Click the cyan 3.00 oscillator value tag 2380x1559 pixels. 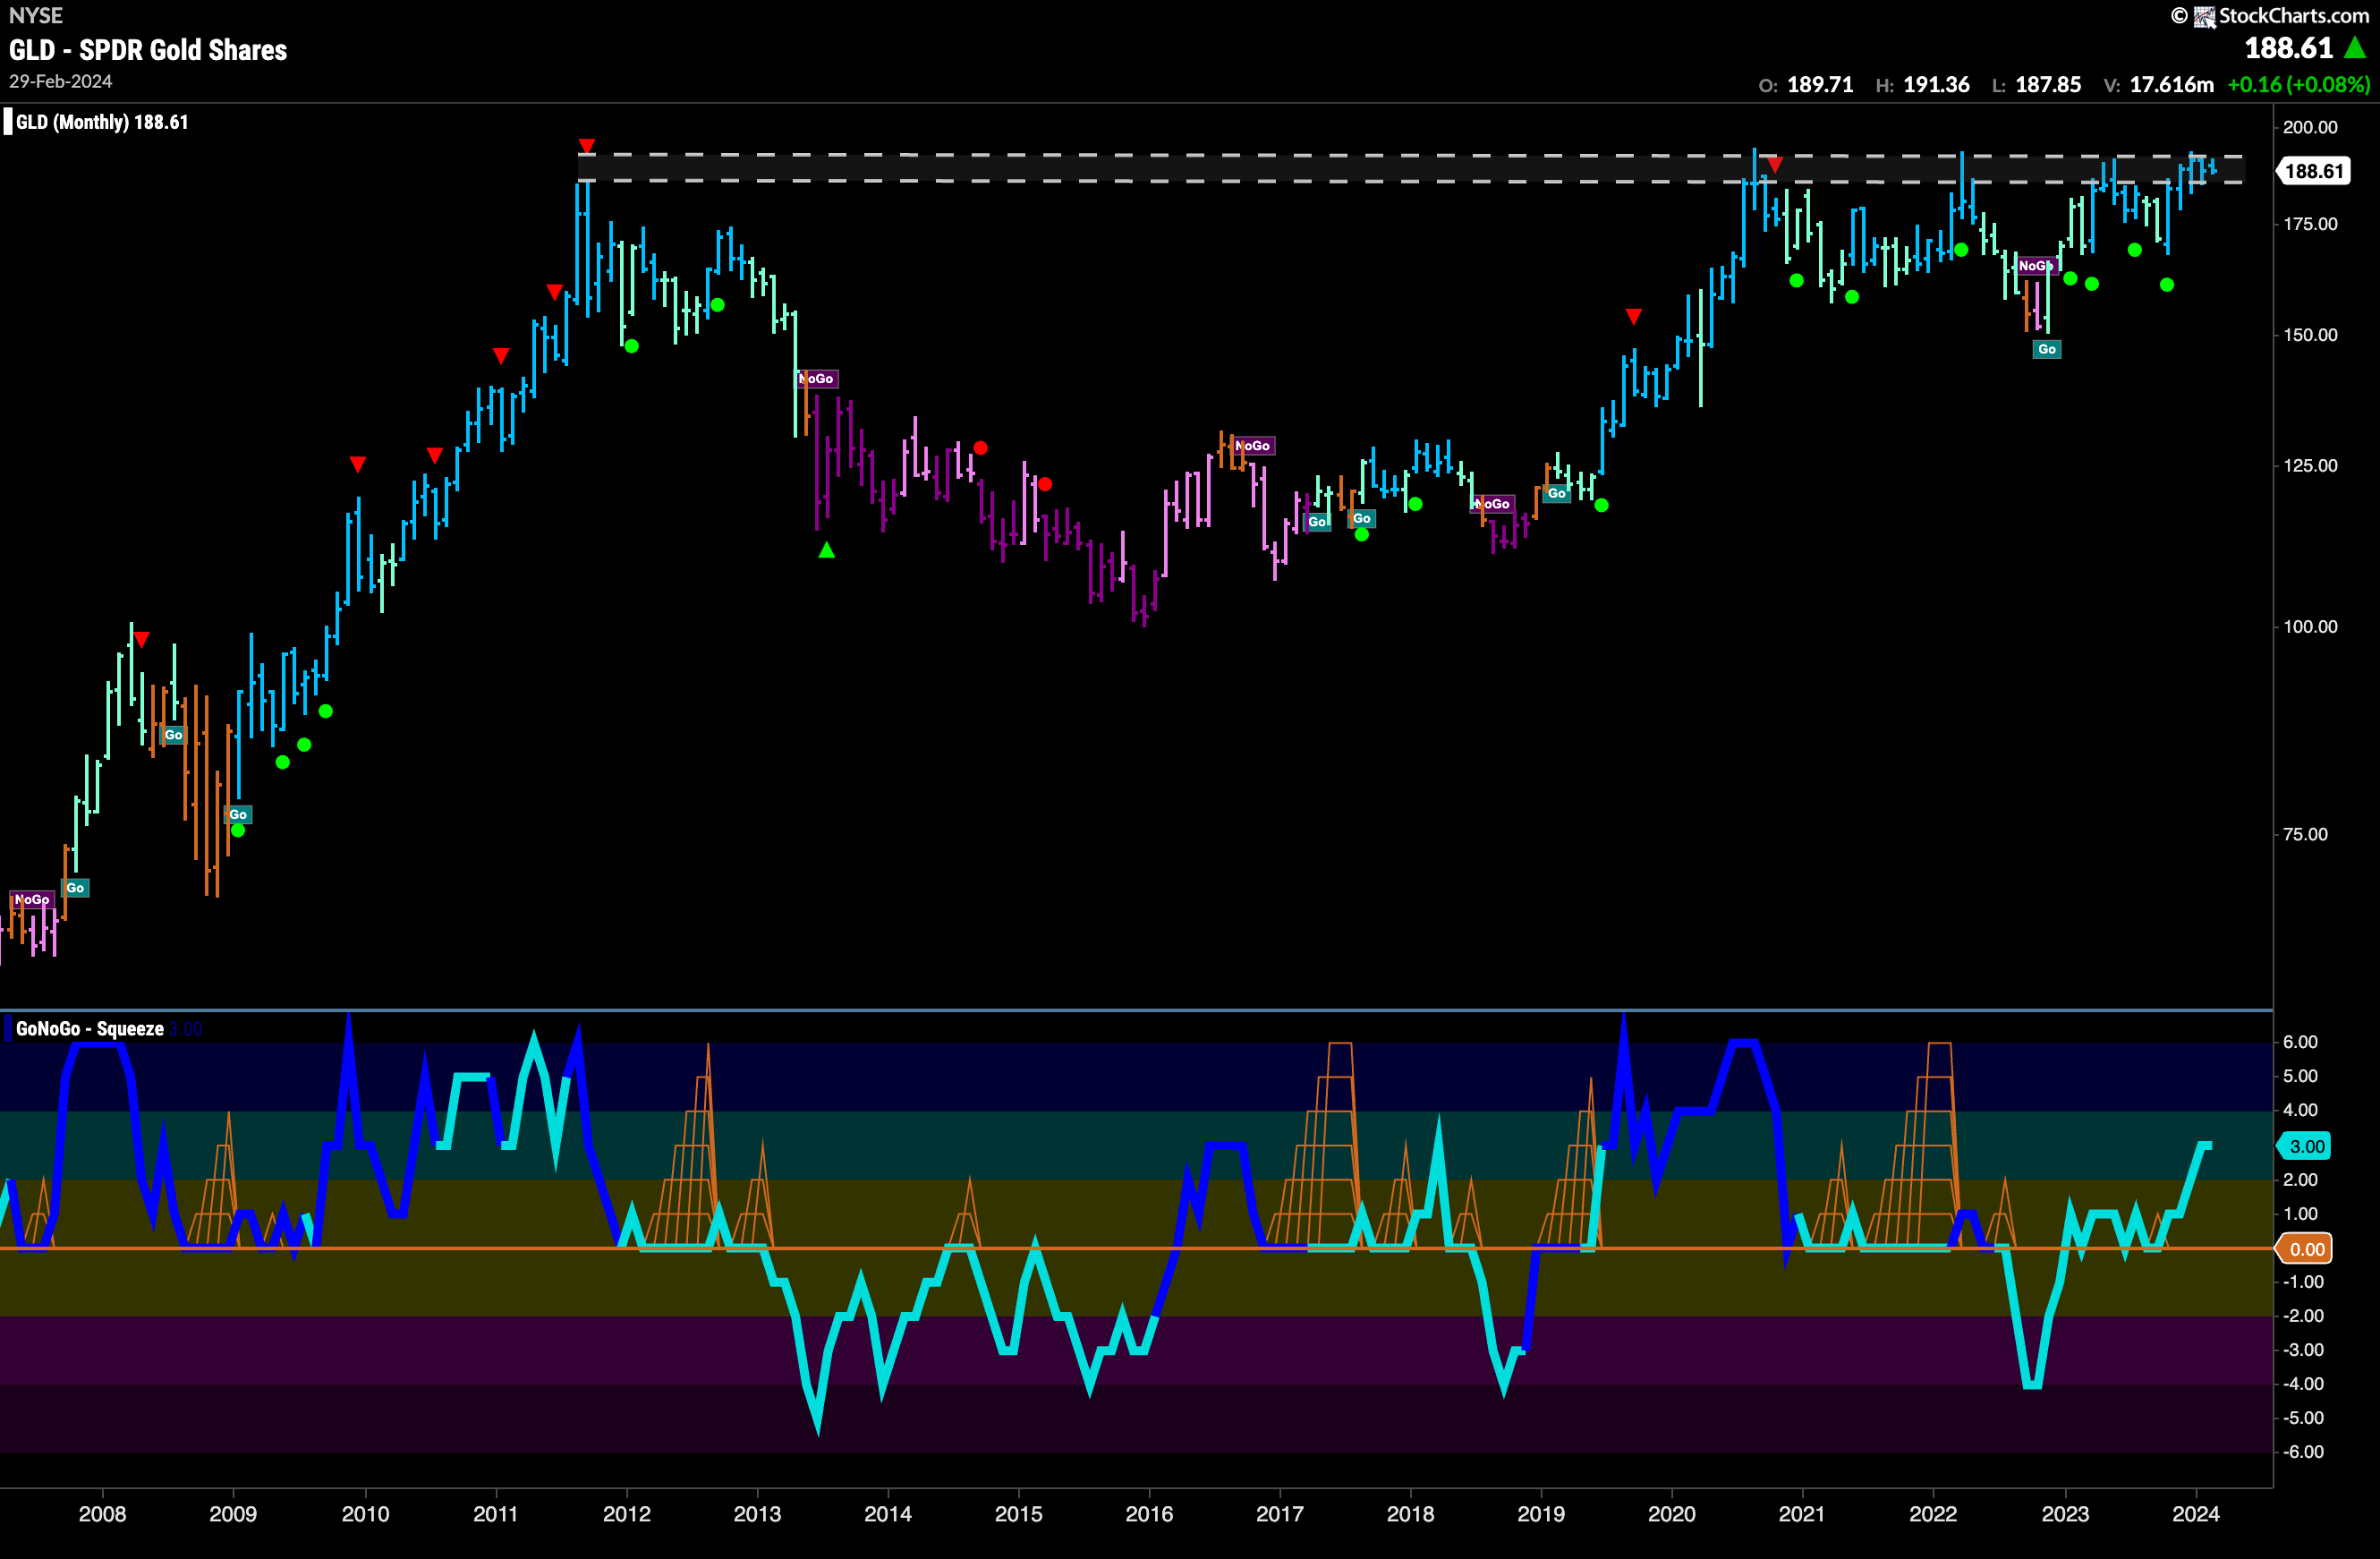(x=2305, y=1146)
